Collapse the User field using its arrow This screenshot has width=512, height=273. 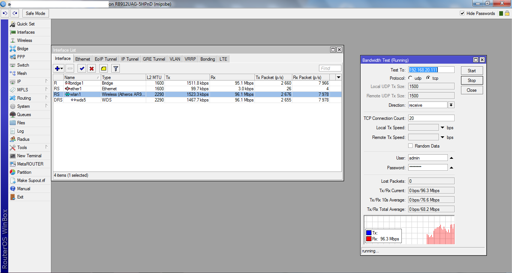coord(451,158)
